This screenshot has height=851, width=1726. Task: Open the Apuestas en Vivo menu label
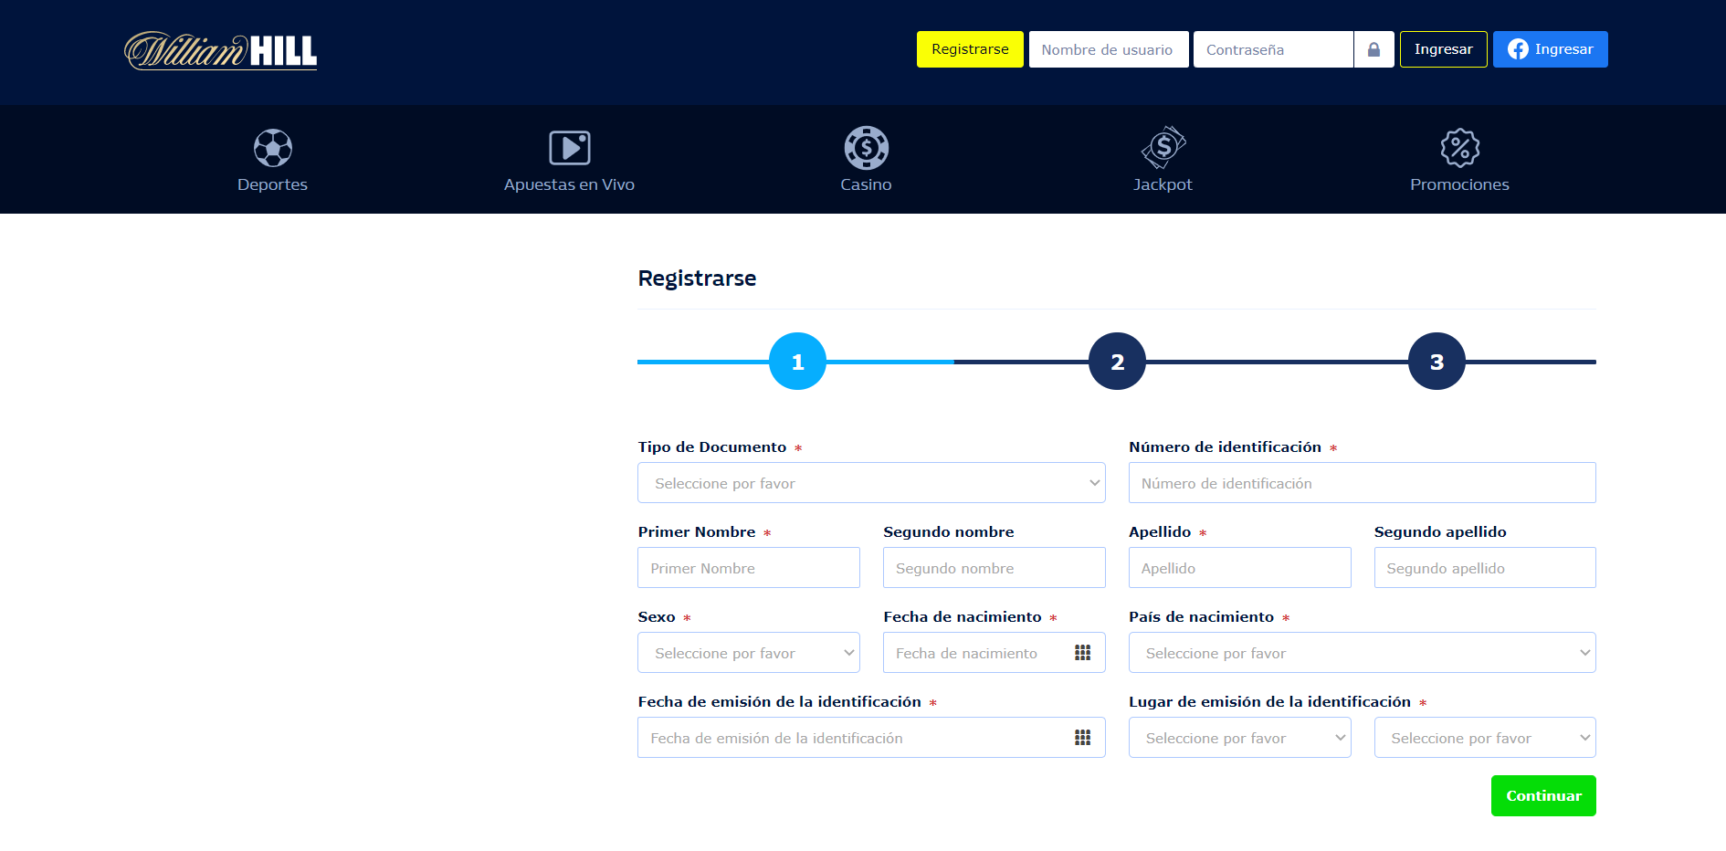(569, 184)
